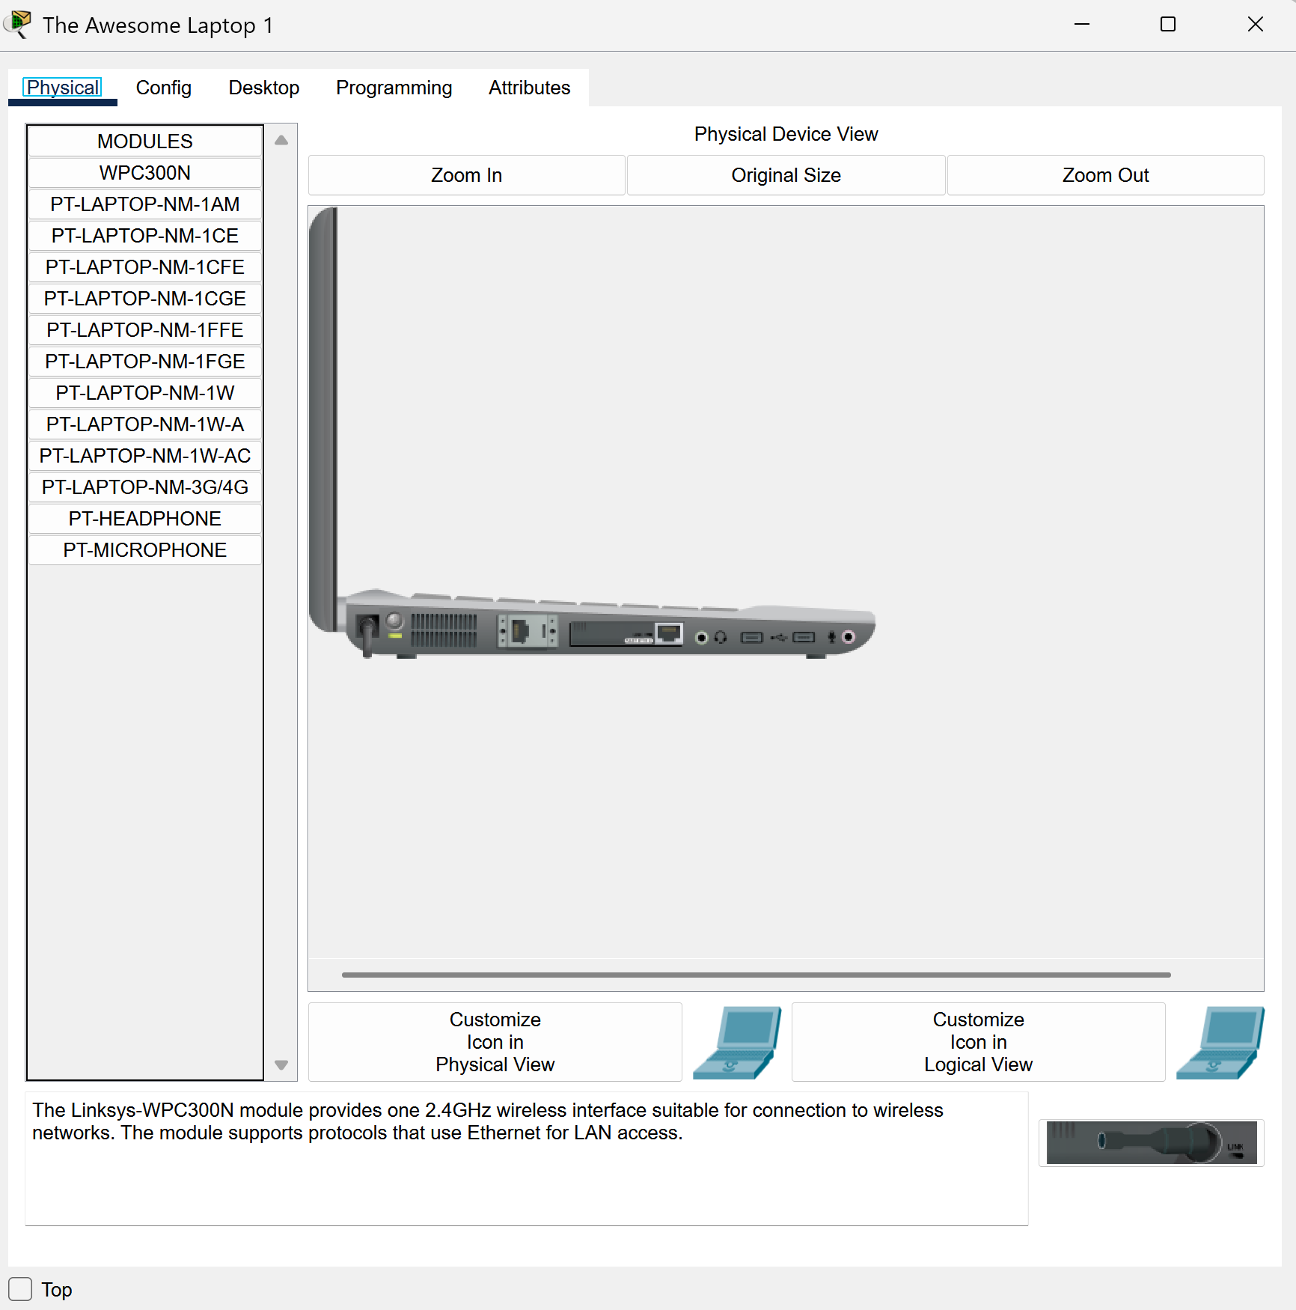Viewport: 1296px width, 1310px height.
Task: Click the Zoom In button
Action: point(466,175)
